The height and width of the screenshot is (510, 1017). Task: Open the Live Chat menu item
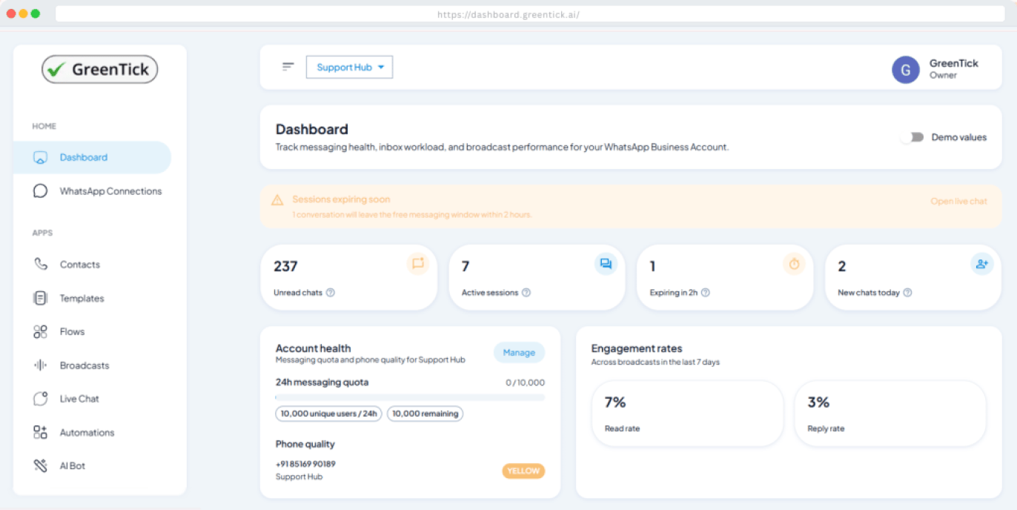pos(92,399)
